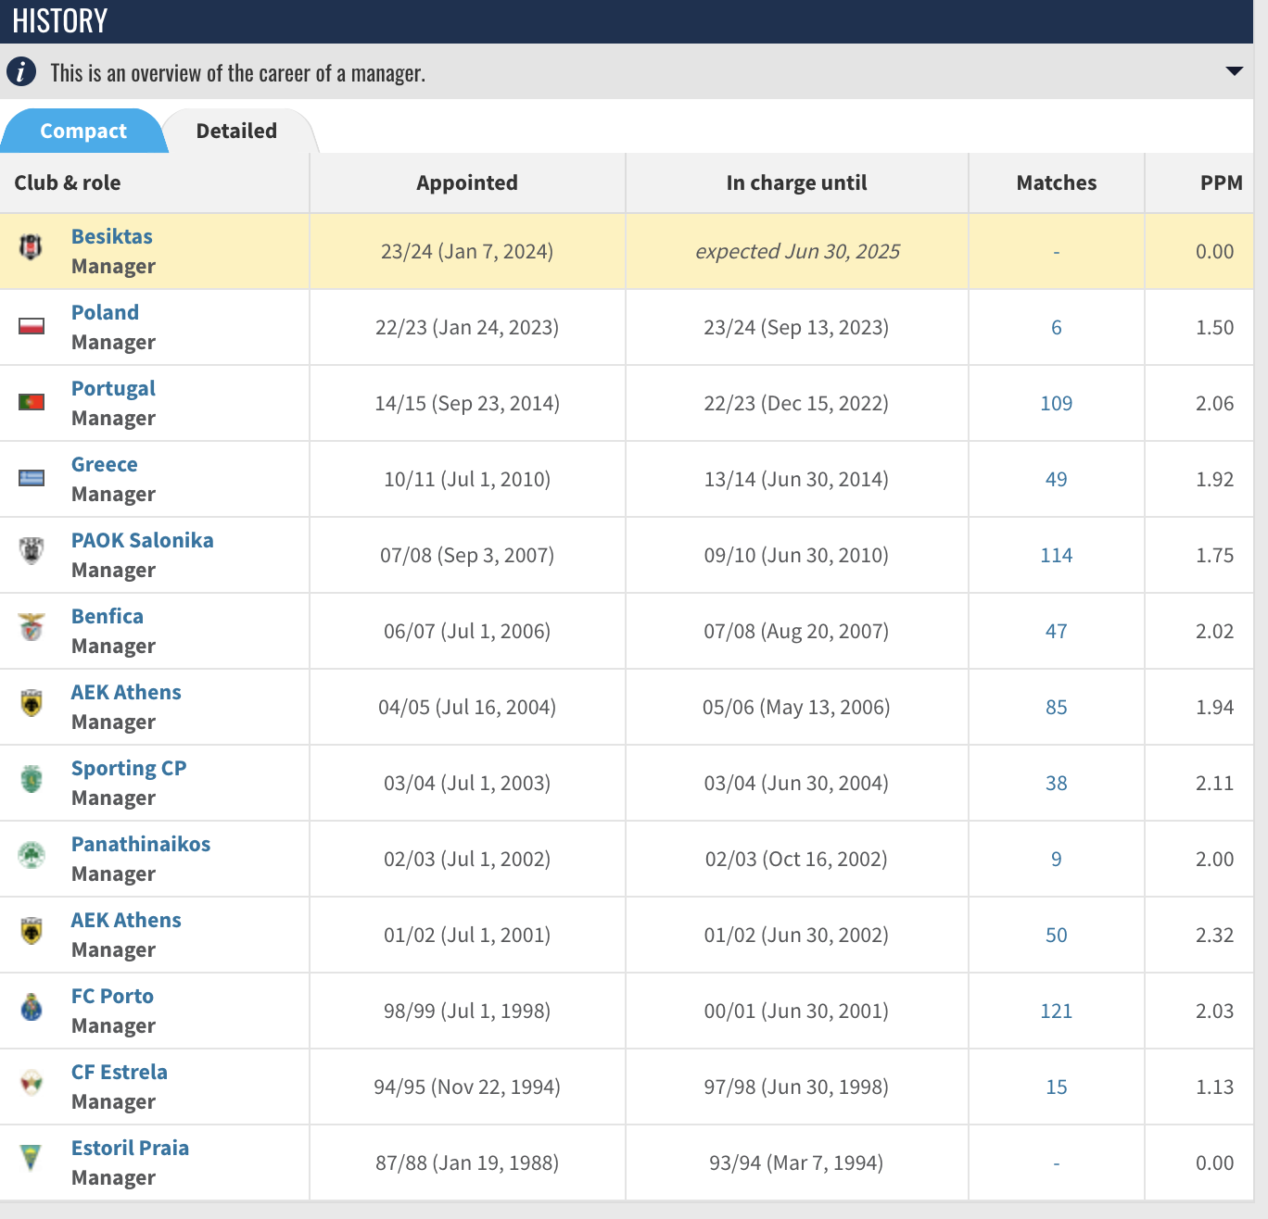
Task: Open the FC Porto link
Action: coord(112,996)
